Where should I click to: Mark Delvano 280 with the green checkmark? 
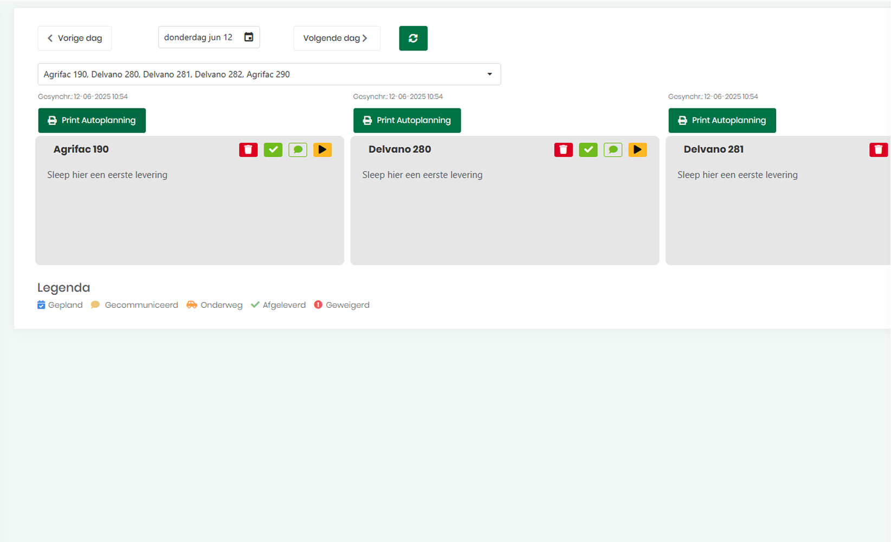coord(588,150)
